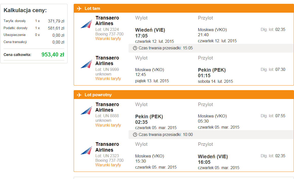294x179 pixels.
Task: Click Transaero logo for flight UN 8888
Action: click(87, 111)
